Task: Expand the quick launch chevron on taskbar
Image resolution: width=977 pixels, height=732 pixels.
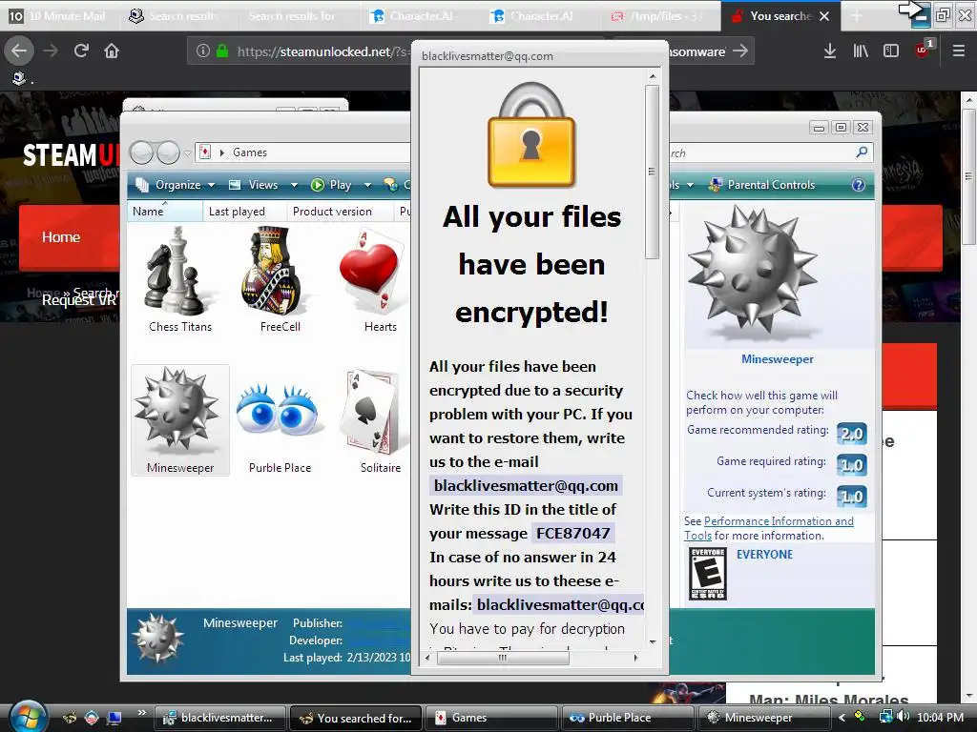Action: 141,712
